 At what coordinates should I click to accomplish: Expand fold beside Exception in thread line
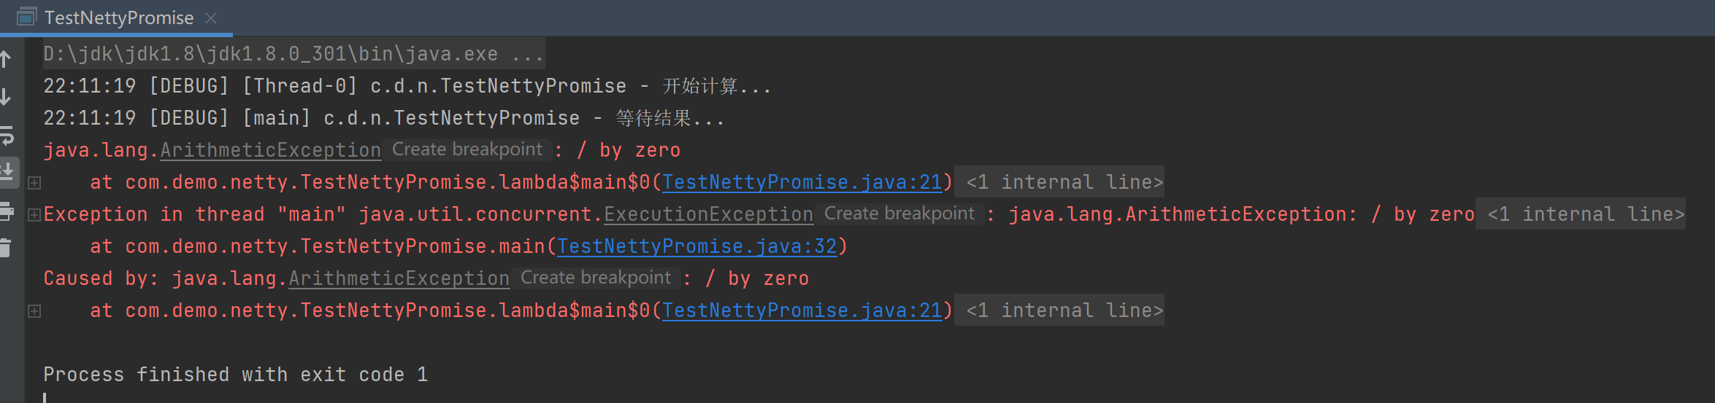34,215
